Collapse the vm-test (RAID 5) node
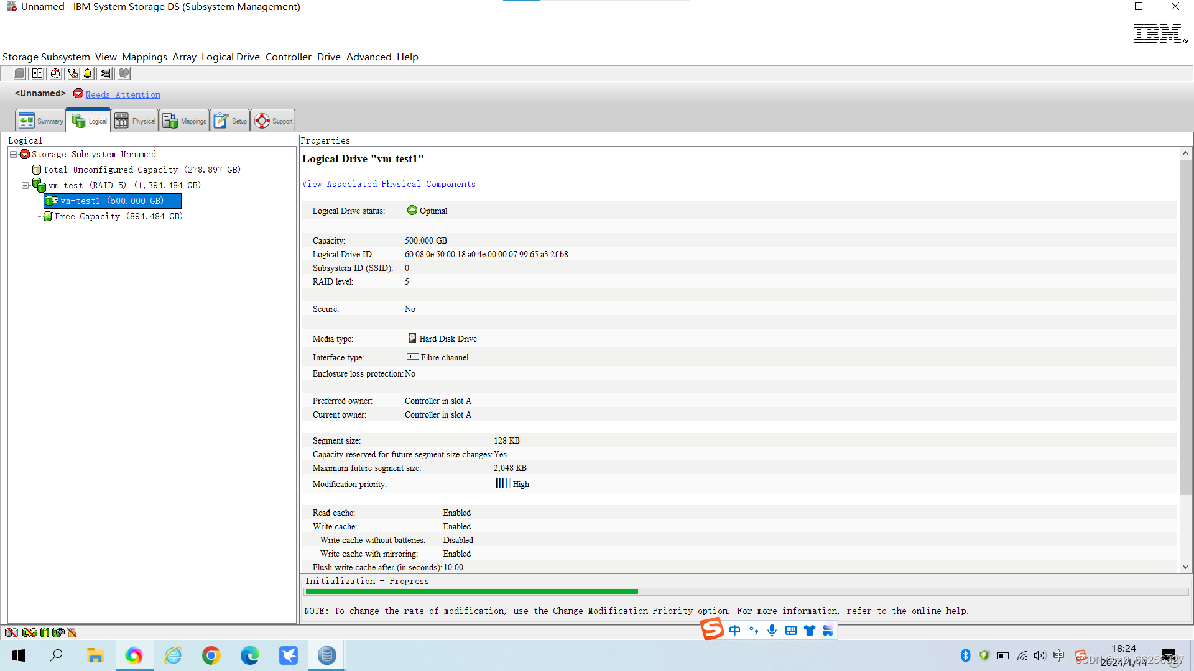Viewport: 1194px width, 671px height. [x=25, y=185]
